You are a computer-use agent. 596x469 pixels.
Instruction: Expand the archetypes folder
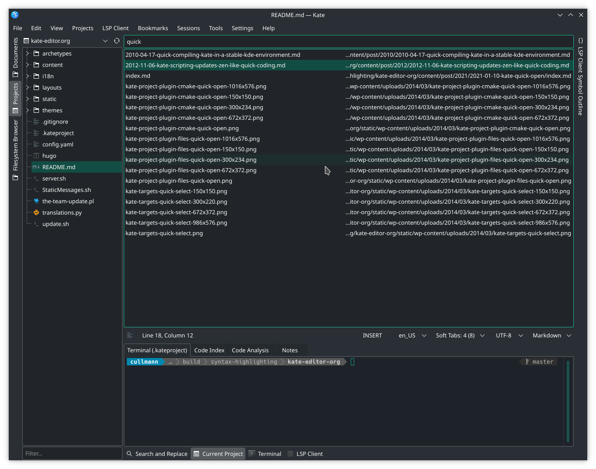click(27, 53)
